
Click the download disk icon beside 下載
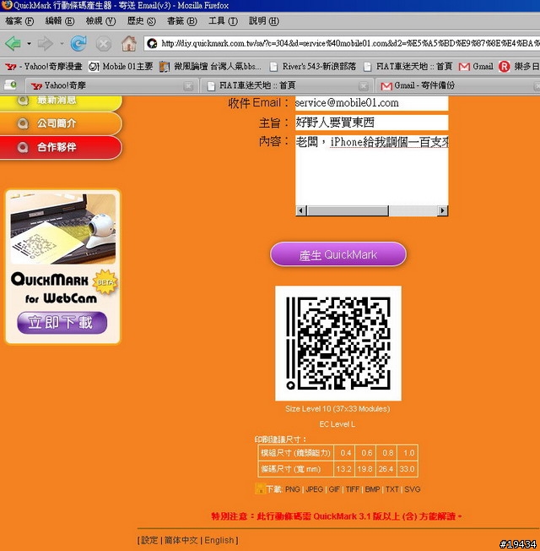260,488
